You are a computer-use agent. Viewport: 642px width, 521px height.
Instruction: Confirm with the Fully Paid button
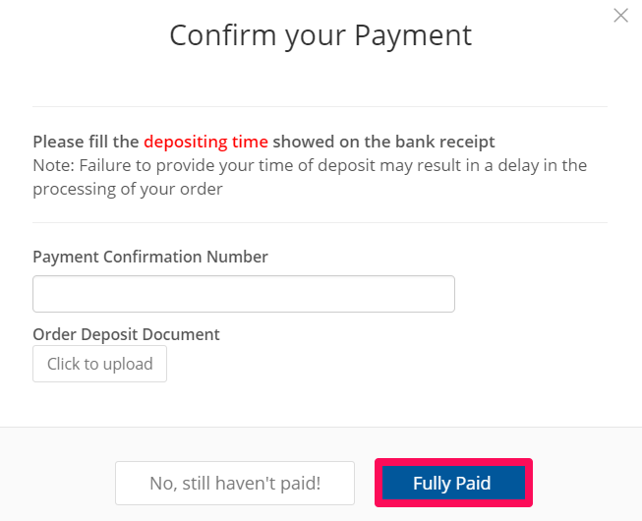[x=452, y=484]
